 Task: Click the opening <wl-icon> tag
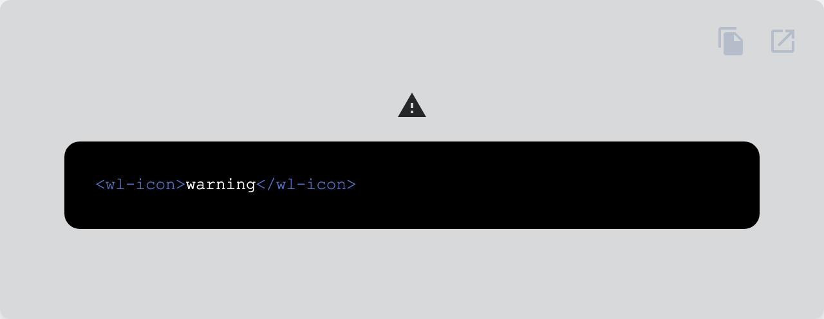click(x=140, y=185)
